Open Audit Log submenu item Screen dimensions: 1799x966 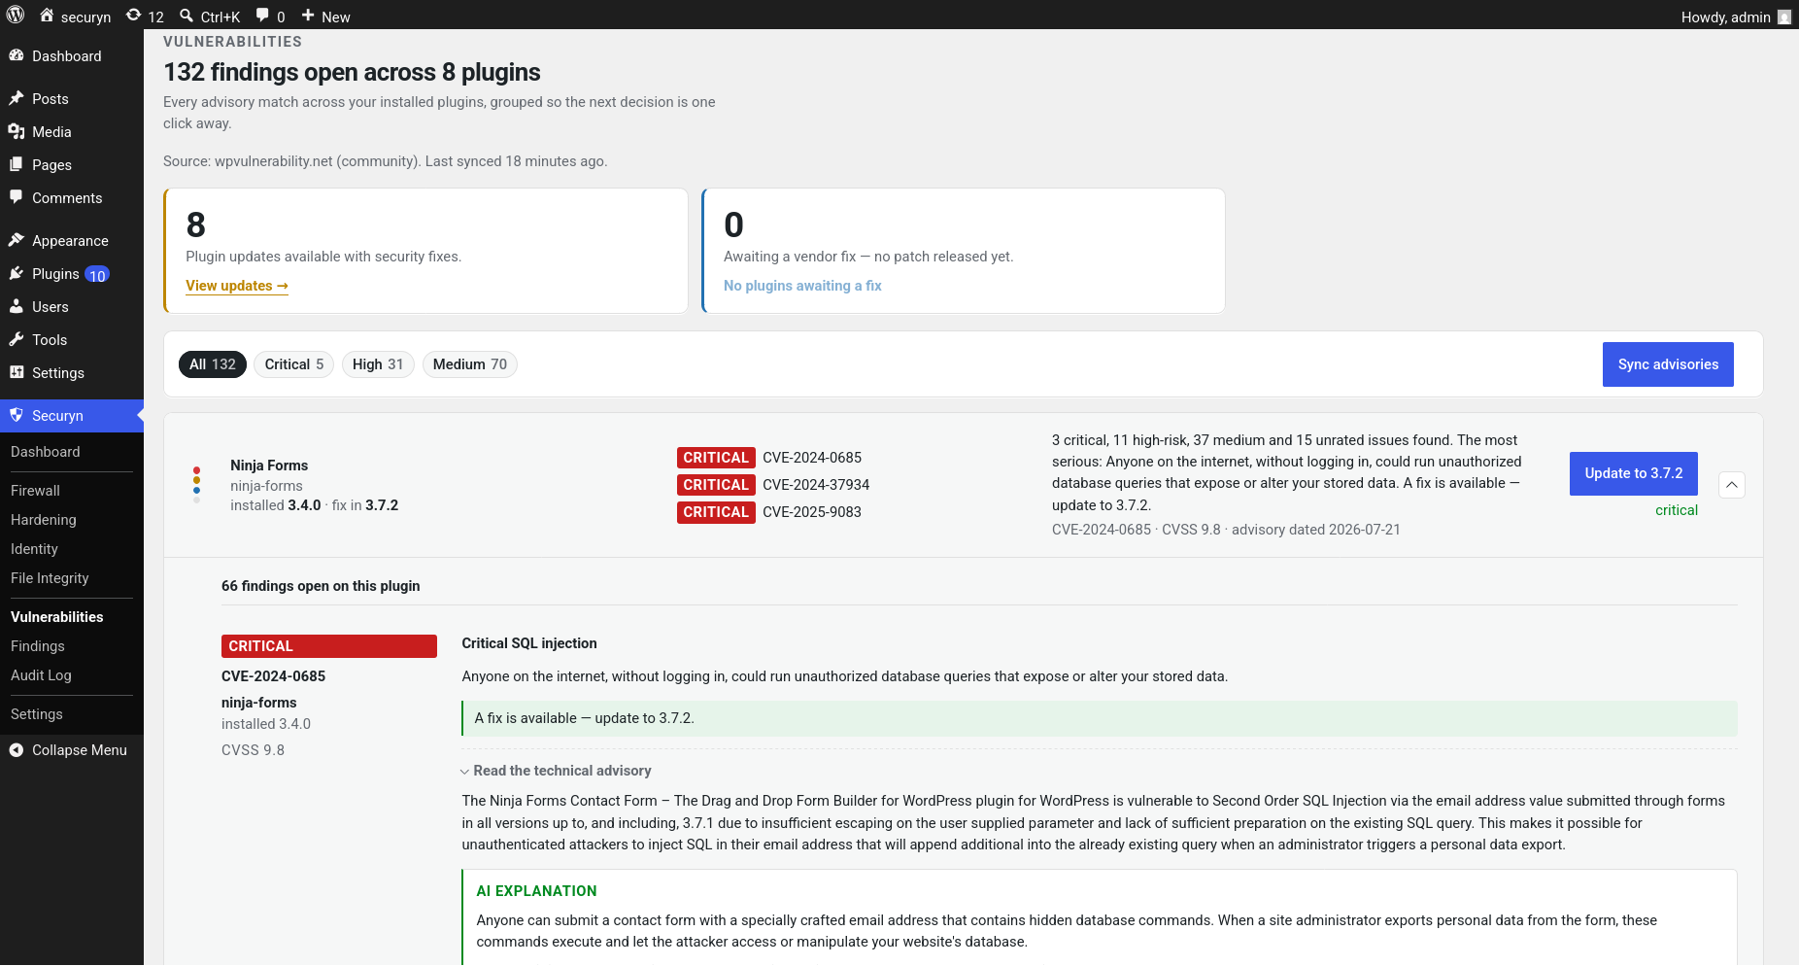(41, 675)
